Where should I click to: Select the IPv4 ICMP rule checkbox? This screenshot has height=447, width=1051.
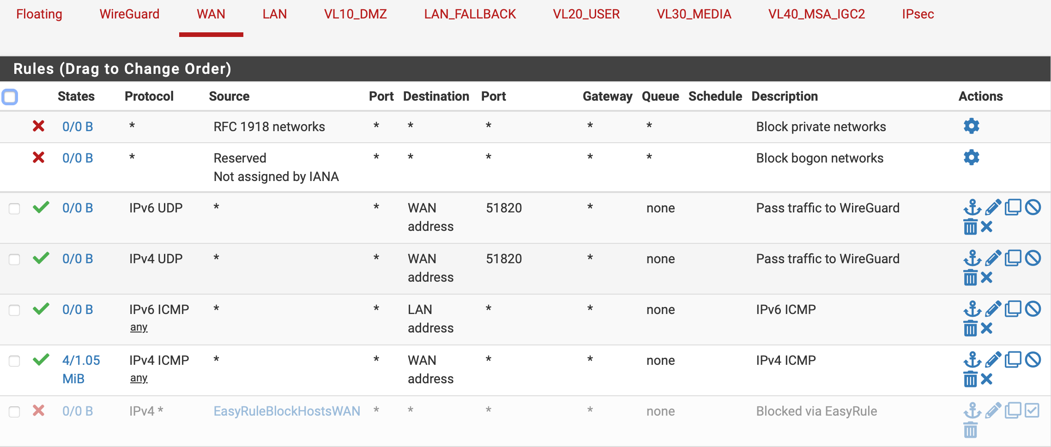point(14,361)
